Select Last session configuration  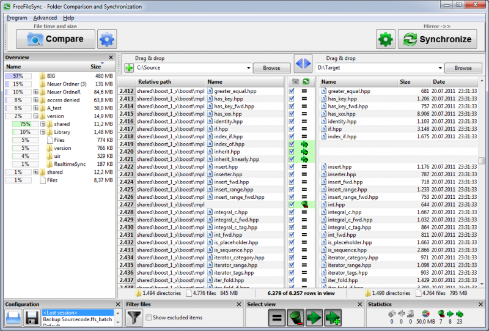click(x=78, y=313)
